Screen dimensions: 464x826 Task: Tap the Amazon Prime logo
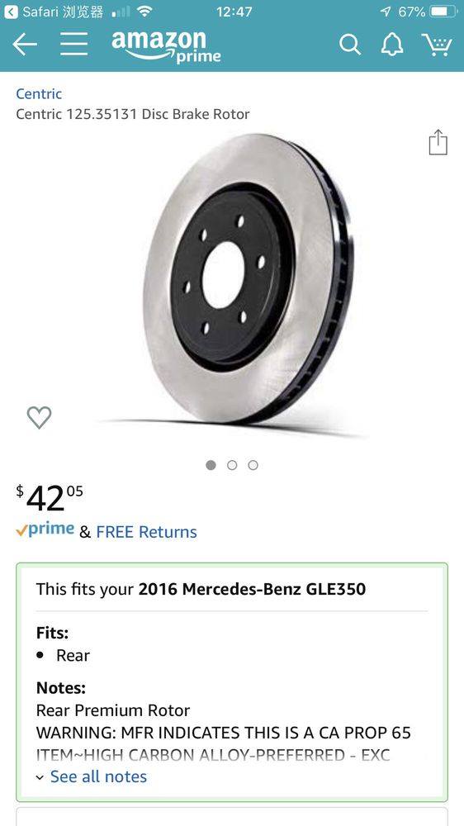(167, 45)
